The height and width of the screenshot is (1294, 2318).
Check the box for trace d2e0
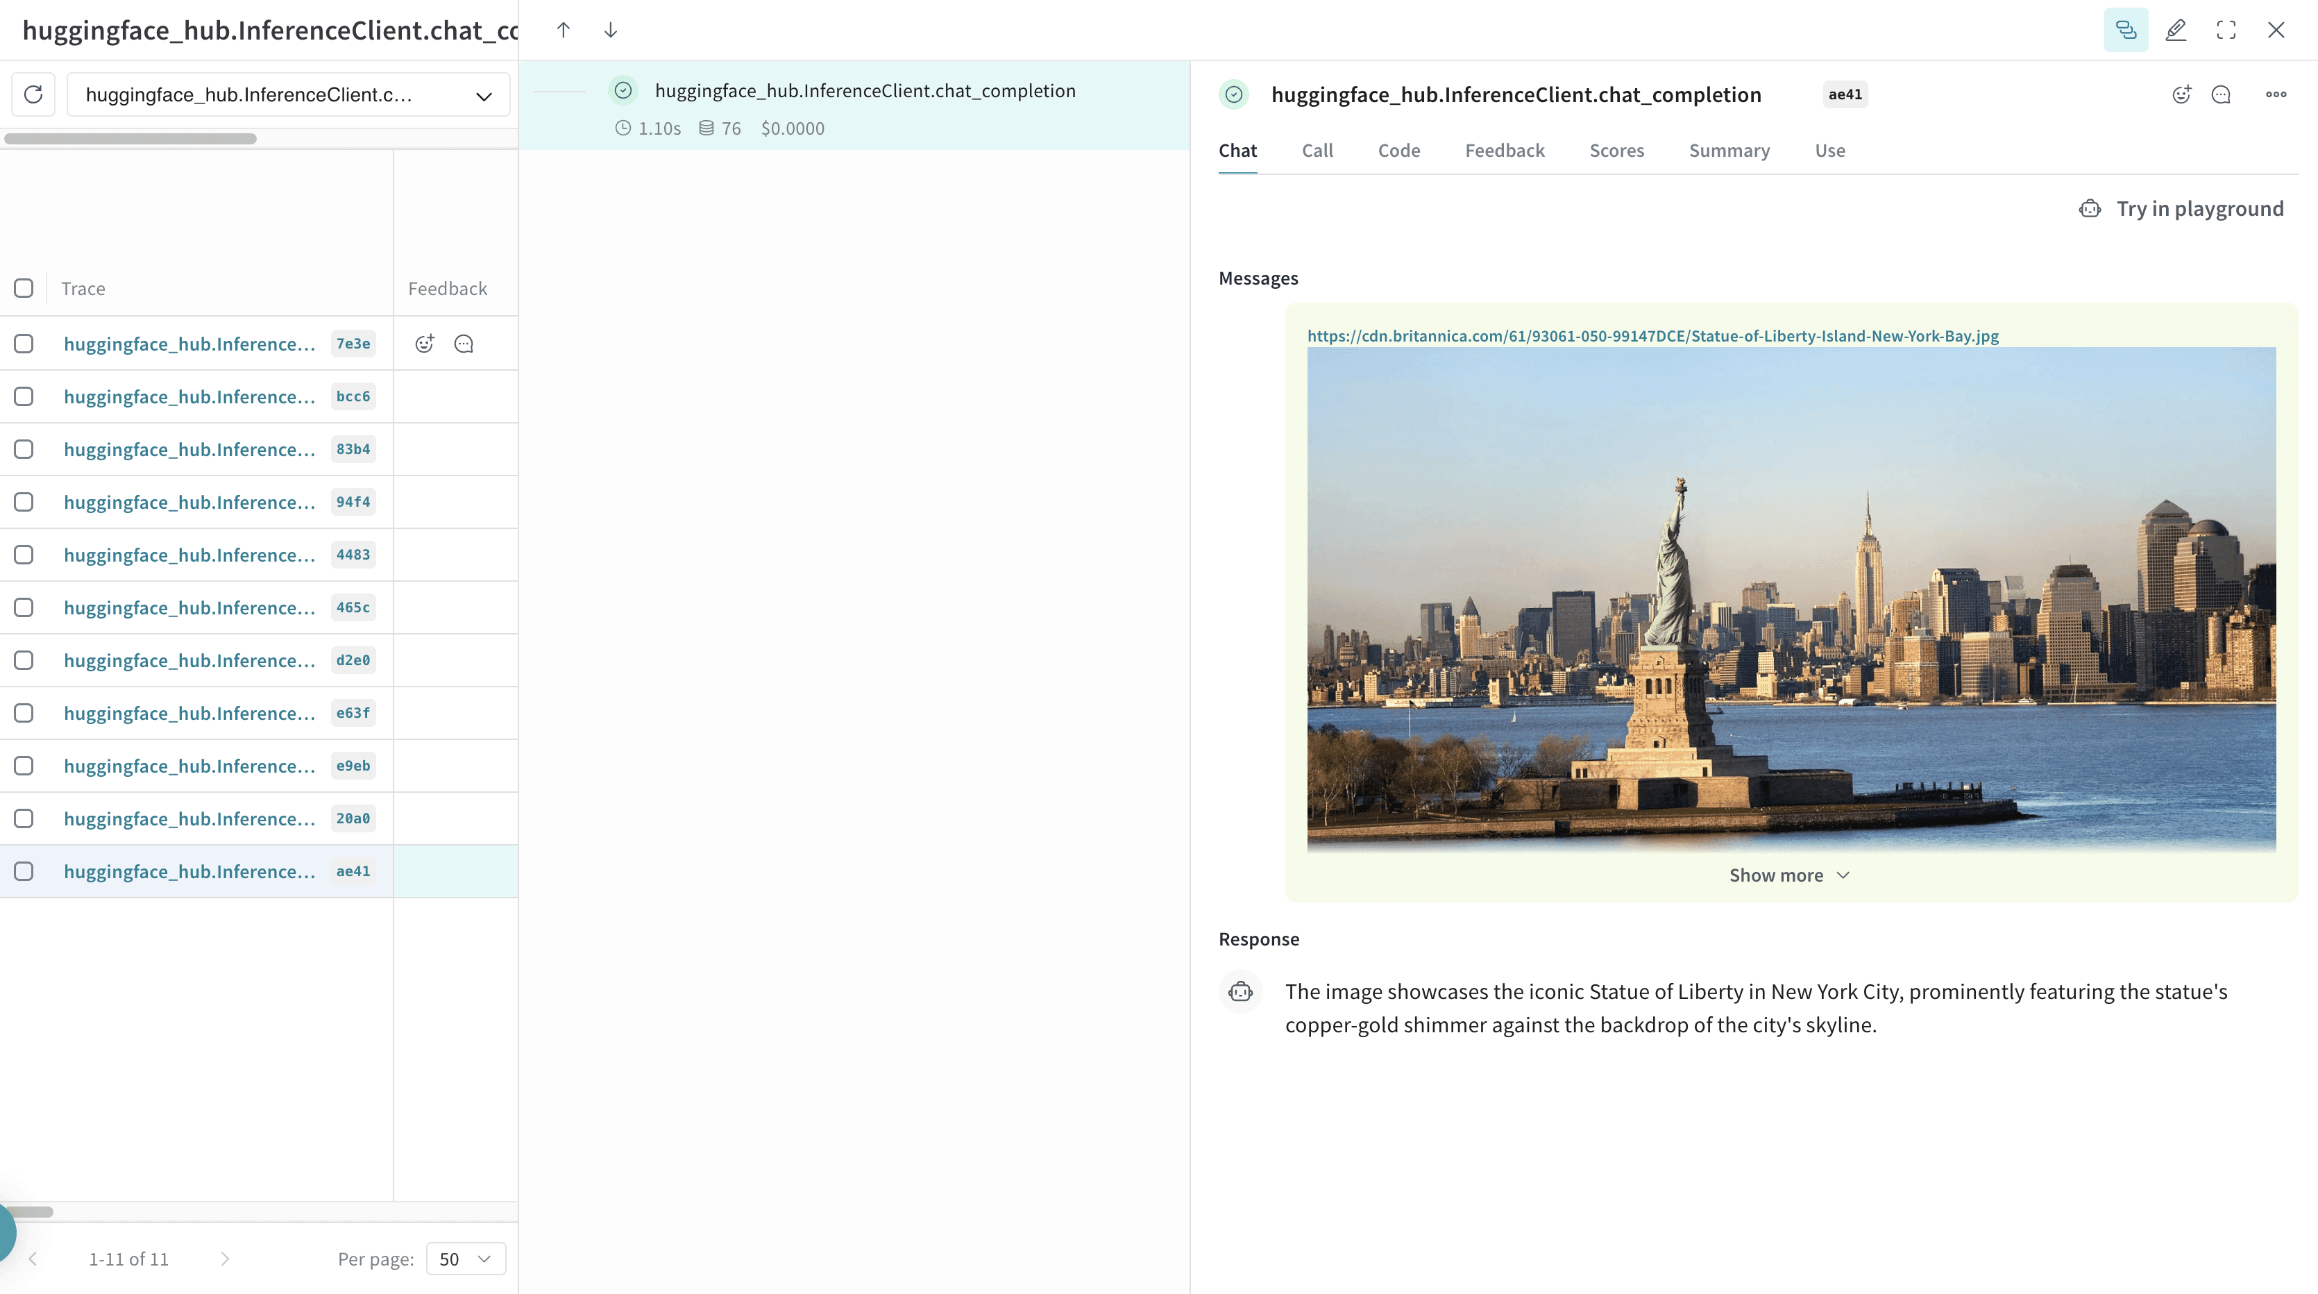pos(24,660)
